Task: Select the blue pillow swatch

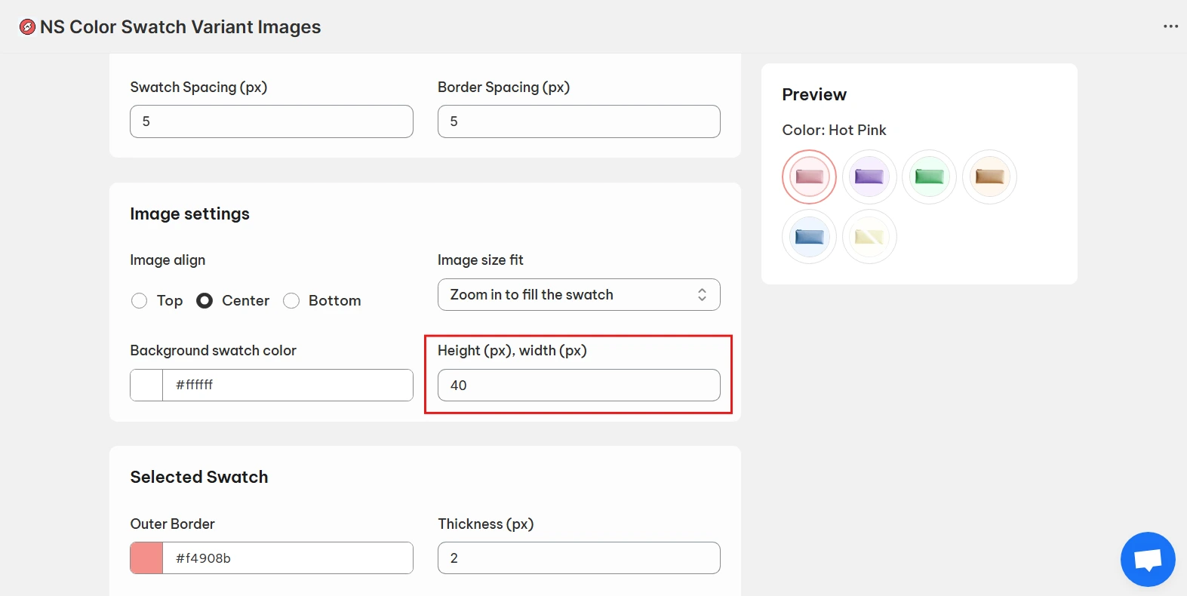Action: tap(809, 237)
